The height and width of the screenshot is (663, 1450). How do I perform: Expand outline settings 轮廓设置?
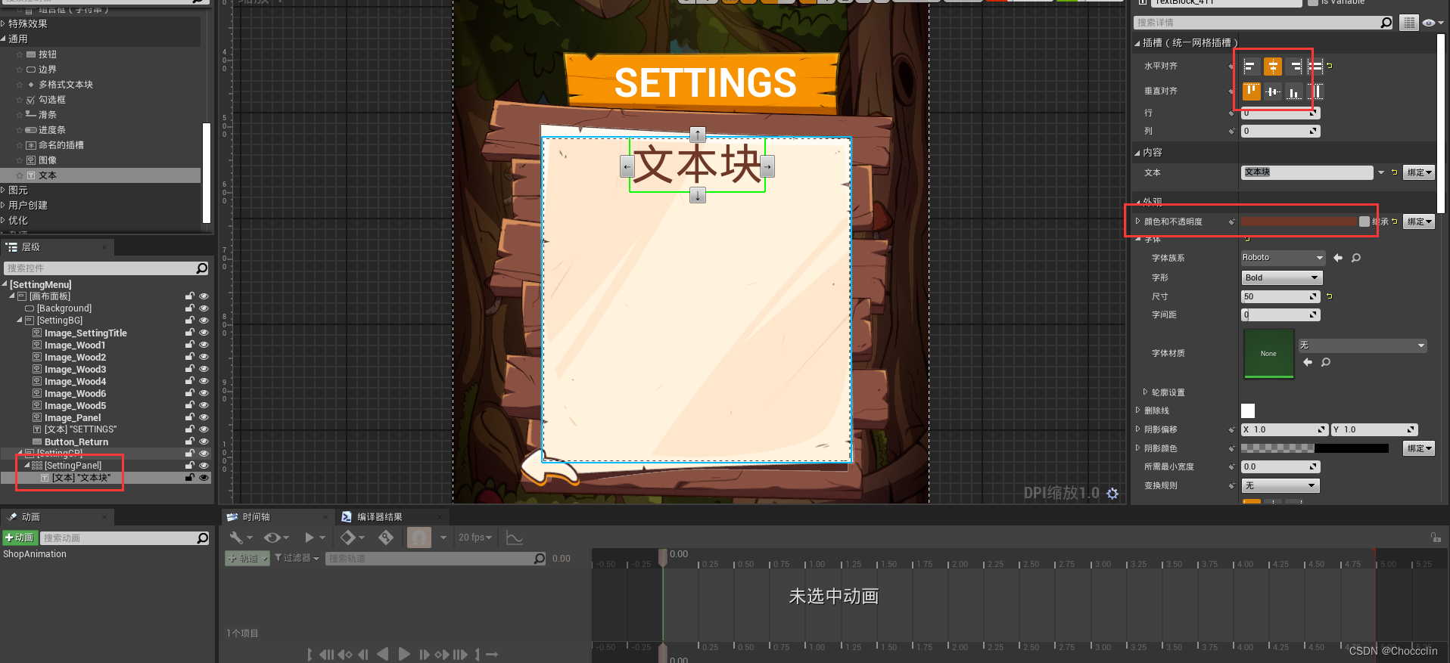coord(1145,392)
